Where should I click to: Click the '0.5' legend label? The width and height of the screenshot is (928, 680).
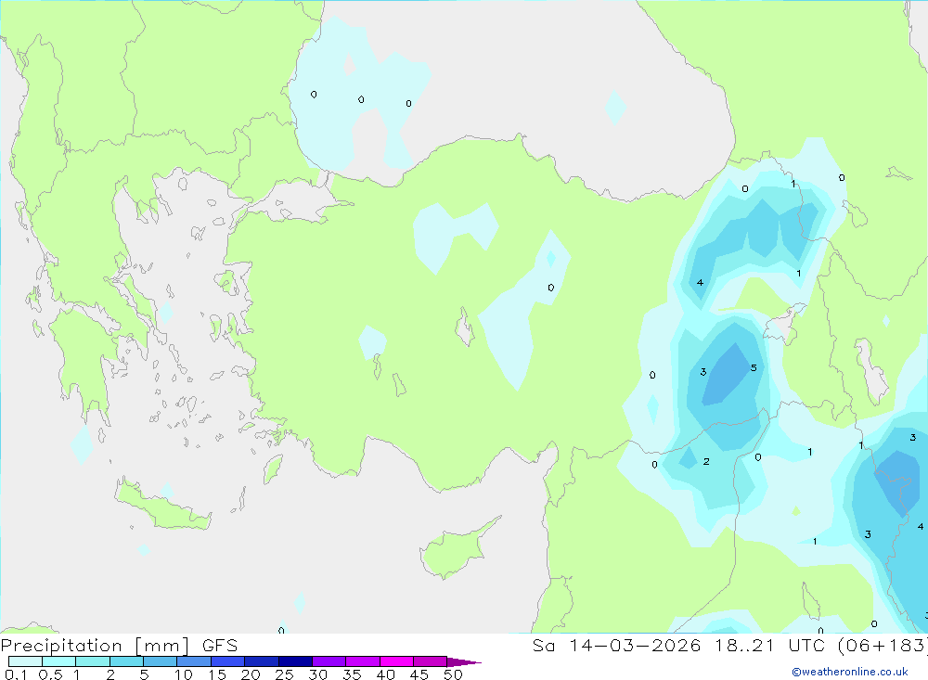50,674
